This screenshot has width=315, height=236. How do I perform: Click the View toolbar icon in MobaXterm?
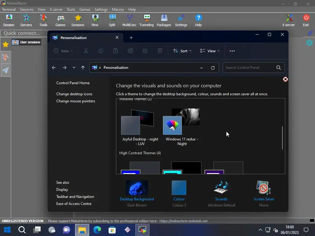[x=95, y=21]
